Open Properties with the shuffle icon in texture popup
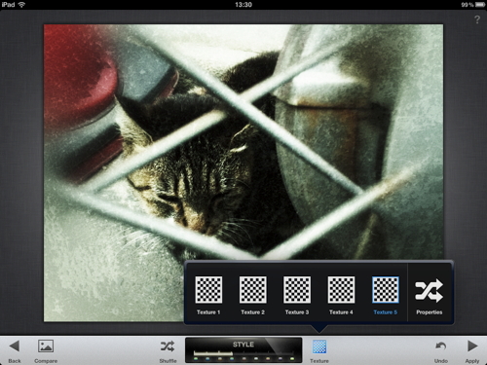The width and height of the screenshot is (487, 365). click(429, 291)
